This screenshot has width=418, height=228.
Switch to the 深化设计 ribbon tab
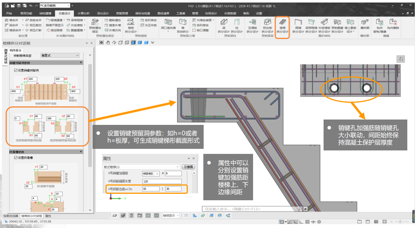pyautogui.click(x=103, y=13)
